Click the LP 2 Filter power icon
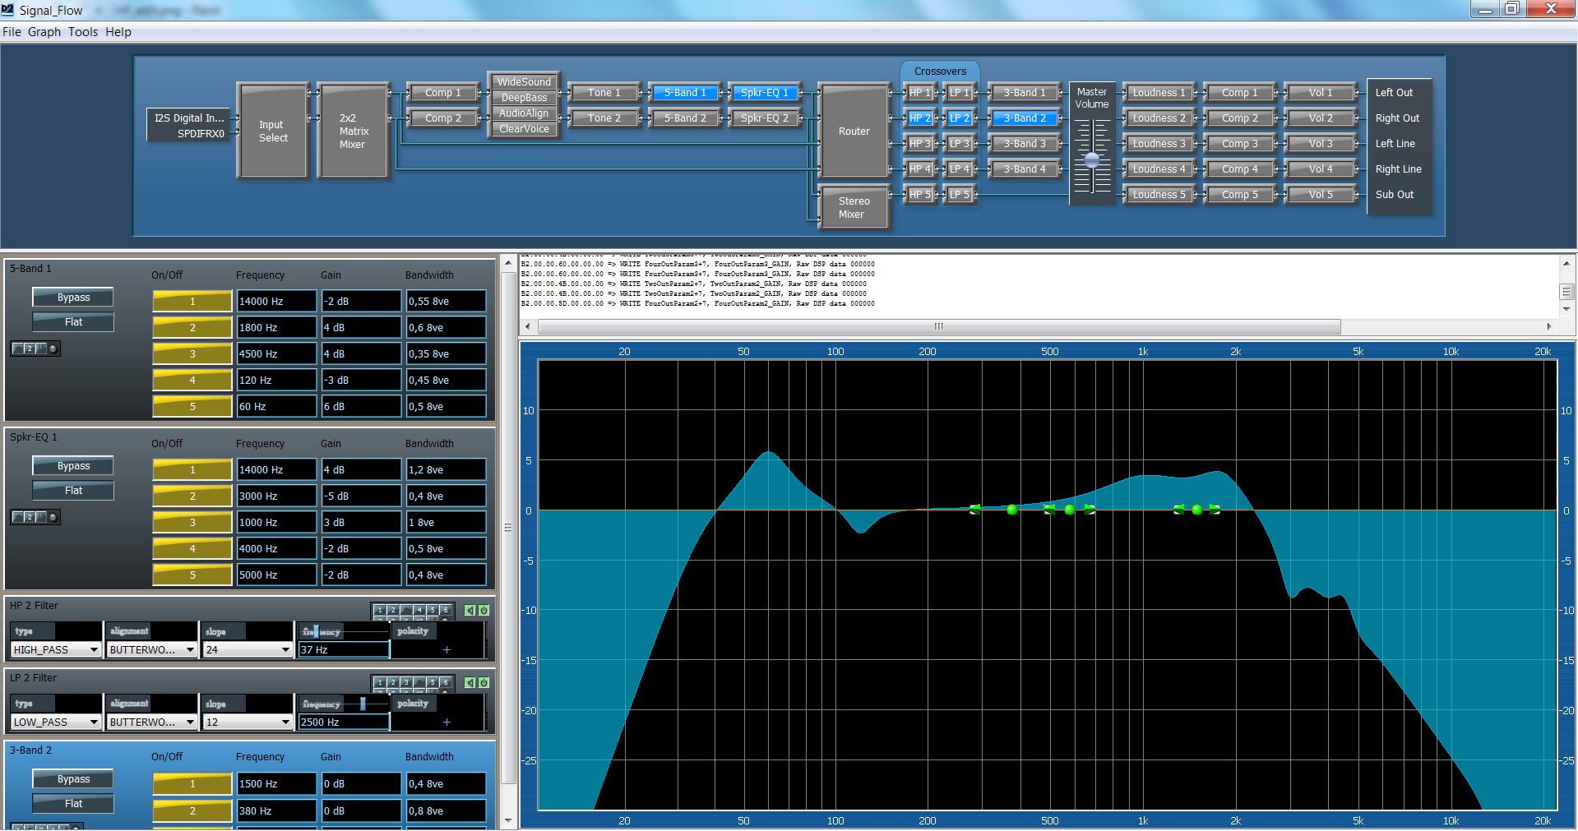The image size is (1578, 831). (484, 683)
